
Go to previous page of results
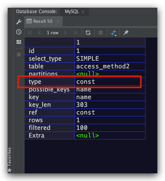(39, 33)
